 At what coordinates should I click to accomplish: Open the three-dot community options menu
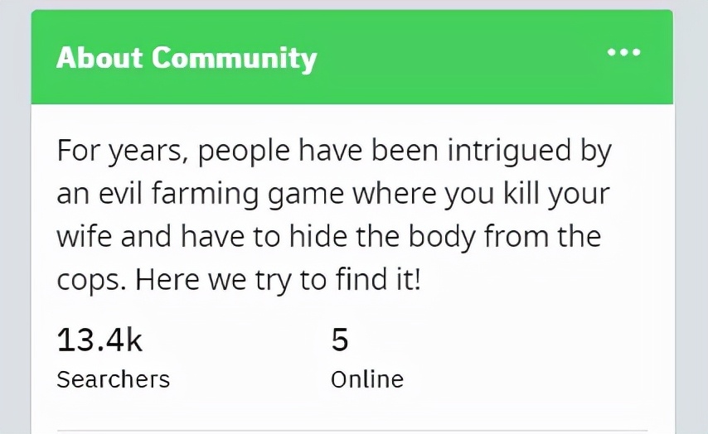click(x=623, y=53)
